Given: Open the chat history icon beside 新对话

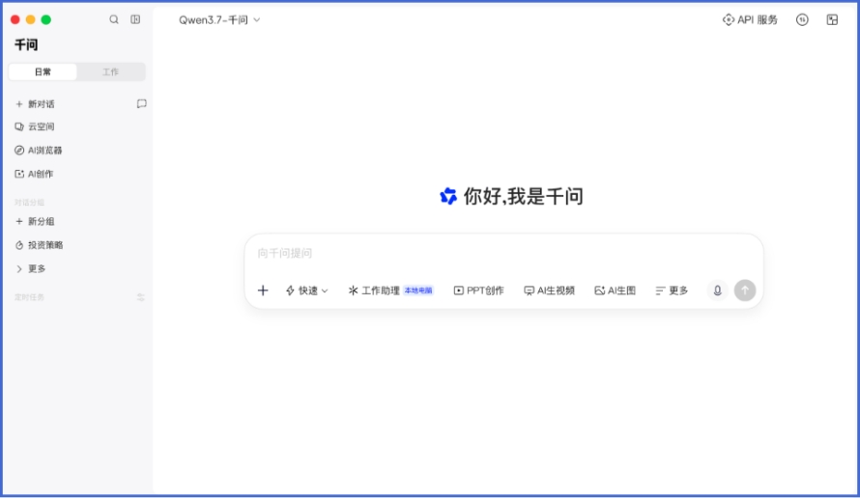Looking at the screenshot, I should pyautogui.click(x=141, y=103).
